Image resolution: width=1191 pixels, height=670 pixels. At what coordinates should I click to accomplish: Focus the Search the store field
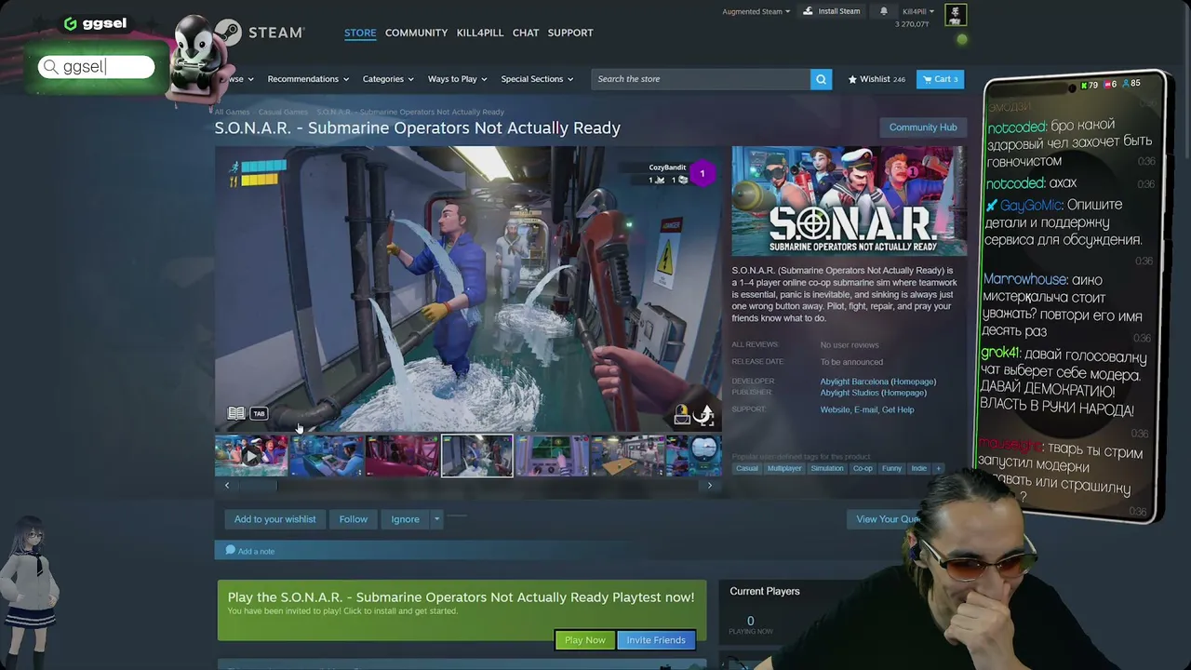click(x=700, y=79)
